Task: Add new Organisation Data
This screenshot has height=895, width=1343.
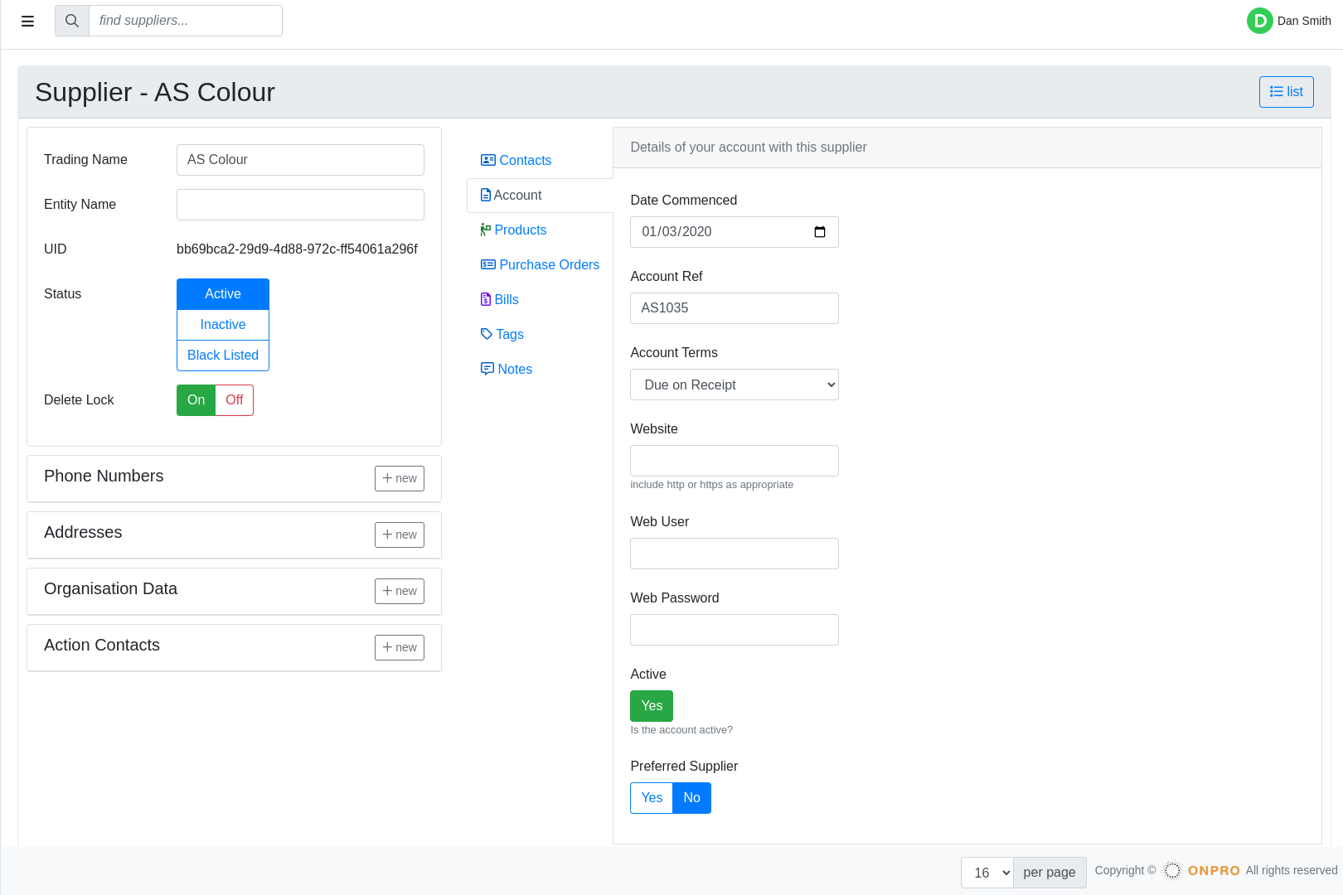Action: coord(400,591)
